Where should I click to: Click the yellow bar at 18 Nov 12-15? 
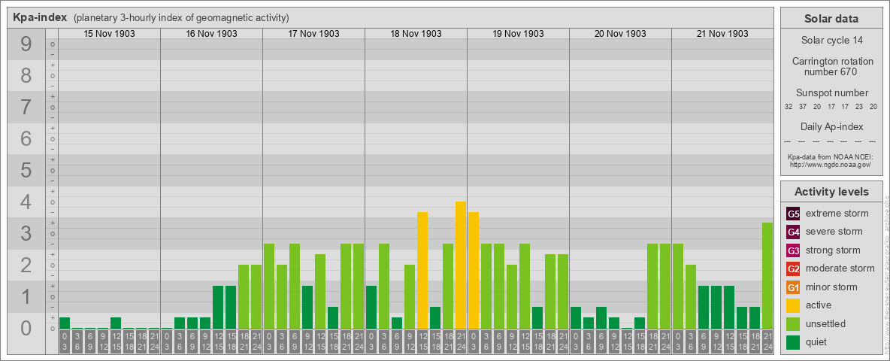(422, 270)
